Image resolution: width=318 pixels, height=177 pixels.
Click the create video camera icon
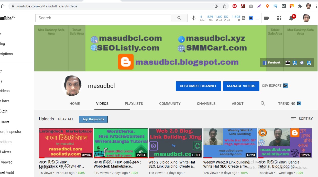pyautogui.click(x=267, y=18)
